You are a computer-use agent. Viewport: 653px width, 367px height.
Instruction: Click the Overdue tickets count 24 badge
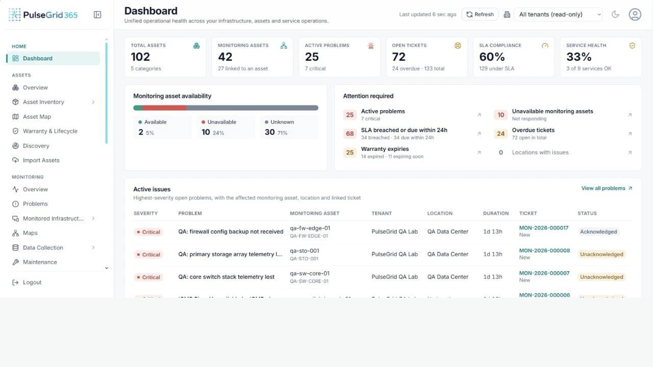pos(500,134)
